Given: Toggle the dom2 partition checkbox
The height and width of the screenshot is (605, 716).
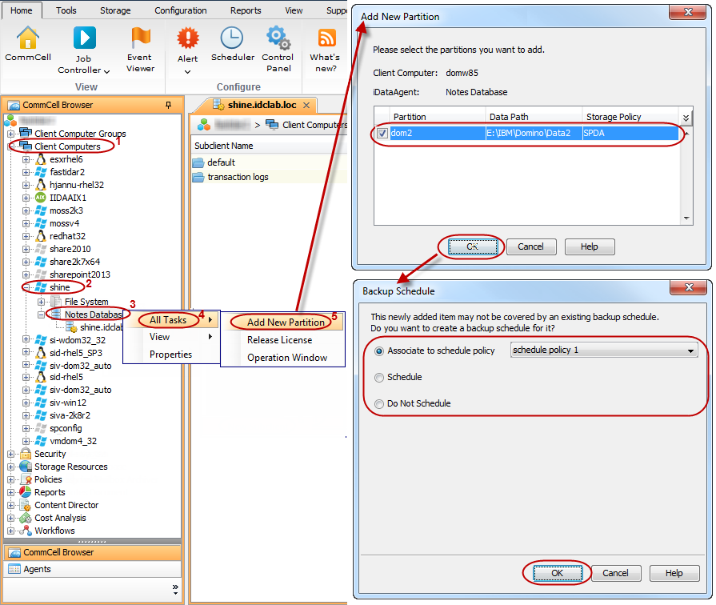Looking at the screenshot, I should coord(382,133).
